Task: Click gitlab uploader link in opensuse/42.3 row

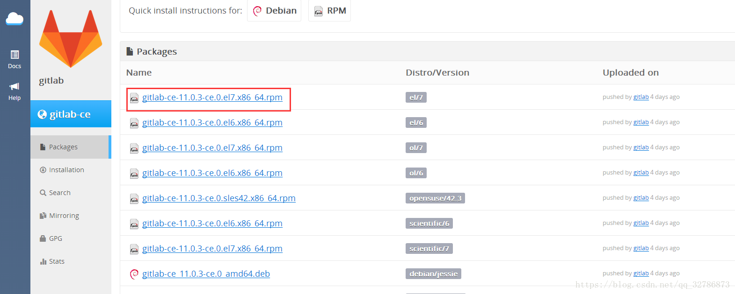Action: (x=641, y=198)
